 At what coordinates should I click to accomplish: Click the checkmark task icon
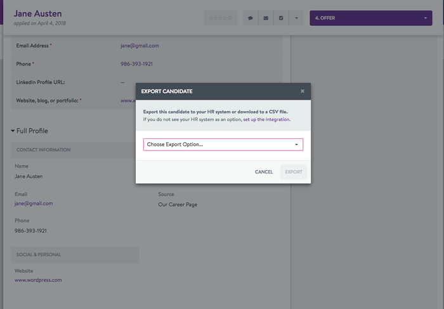(x=281, y=18)
